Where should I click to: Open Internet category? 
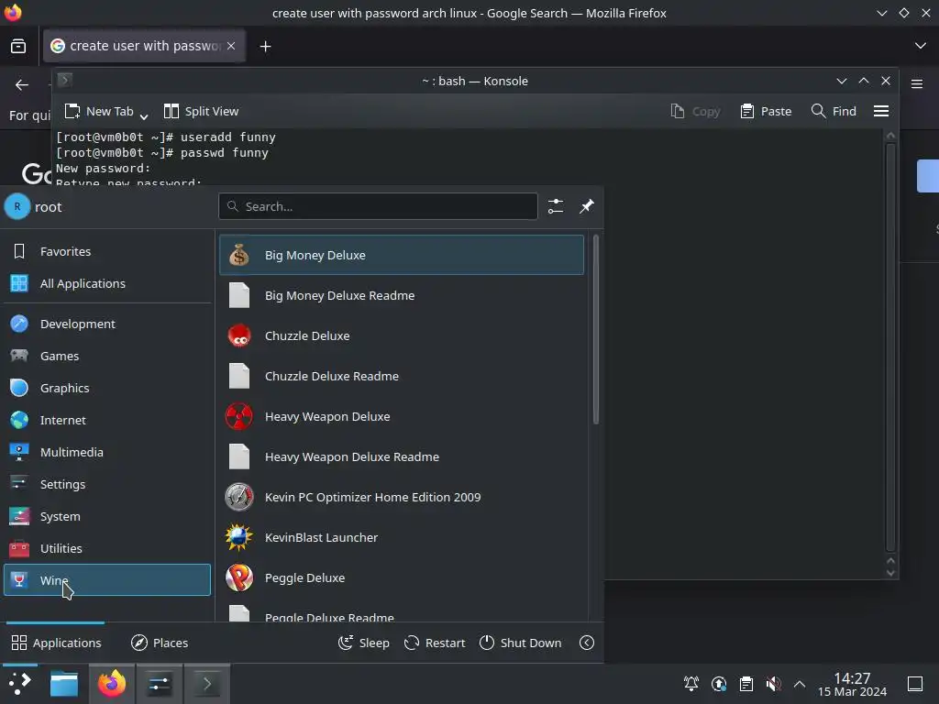coord(107,420)
